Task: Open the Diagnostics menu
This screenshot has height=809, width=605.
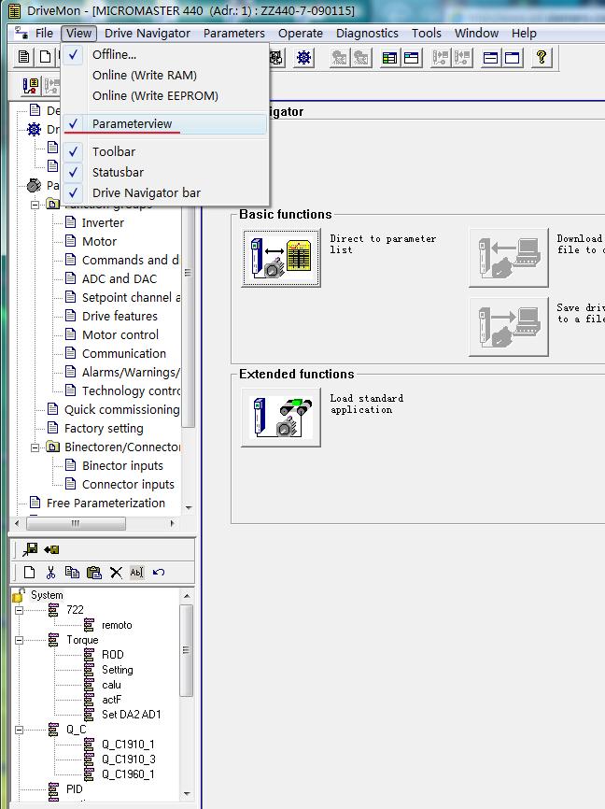Action: [x=367, y=33]
